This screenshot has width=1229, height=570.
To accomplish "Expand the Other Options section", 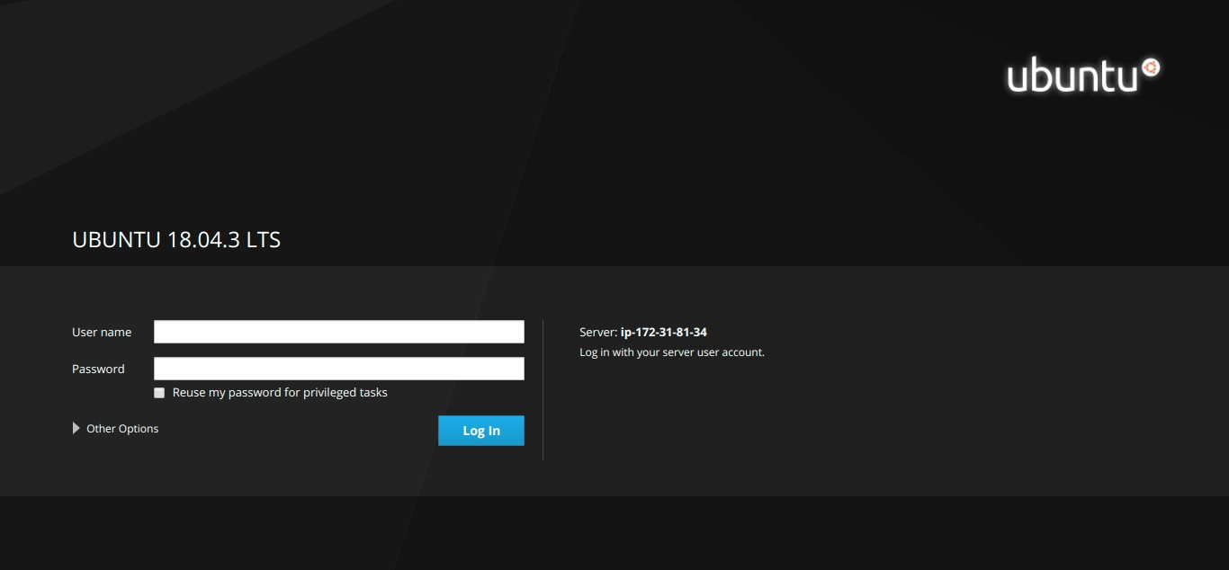I will pyautogui.click(x=115, y=429).
